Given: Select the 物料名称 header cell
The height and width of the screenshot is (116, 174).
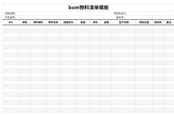Looking at the screenshot, I should [x=53, y=22].
